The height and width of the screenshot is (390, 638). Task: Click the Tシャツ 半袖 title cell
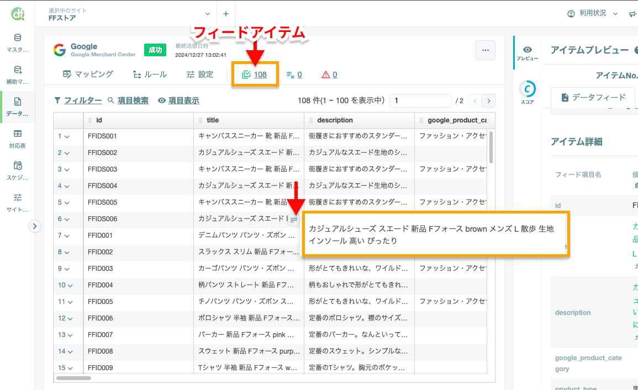(249, 367)
